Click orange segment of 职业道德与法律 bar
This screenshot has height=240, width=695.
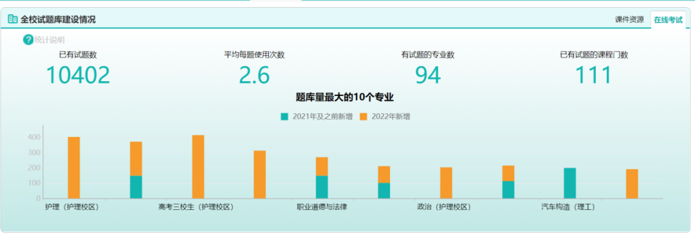click(x=322, y=167)
